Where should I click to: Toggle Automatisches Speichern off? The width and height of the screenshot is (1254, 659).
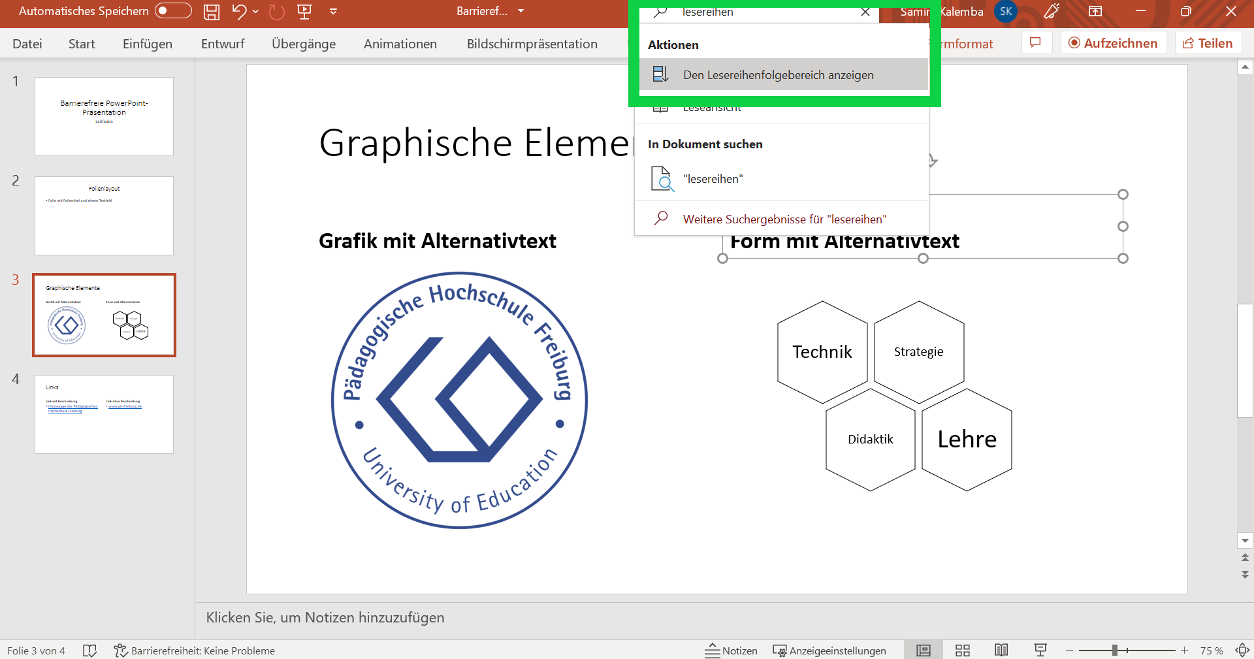[x=172, y=10]
